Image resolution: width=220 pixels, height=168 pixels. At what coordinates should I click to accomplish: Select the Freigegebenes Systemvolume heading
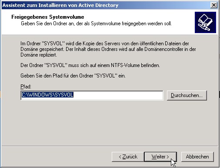pyautogui.click(x=48, y=17)
